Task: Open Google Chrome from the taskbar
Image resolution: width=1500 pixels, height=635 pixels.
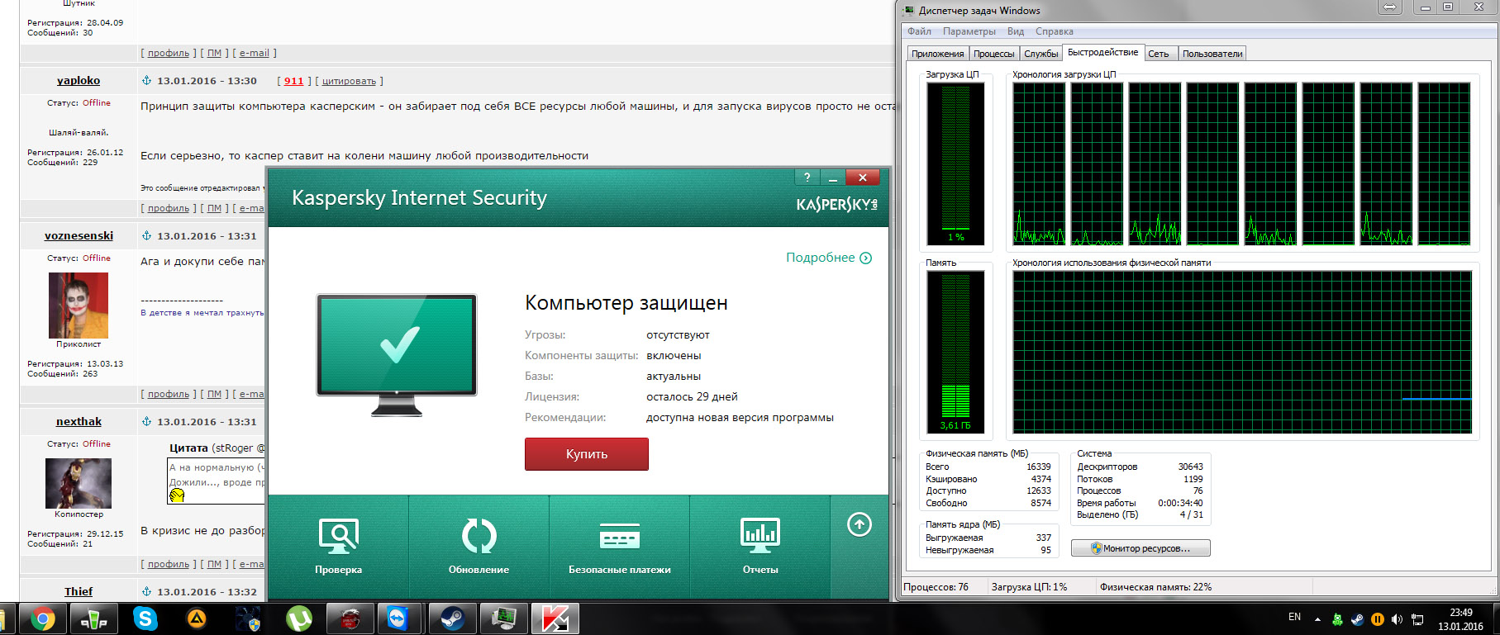Action: [x=43, y=618]
